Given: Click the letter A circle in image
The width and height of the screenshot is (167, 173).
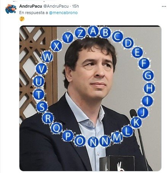Looking at the screenshot, I should 93,31.
